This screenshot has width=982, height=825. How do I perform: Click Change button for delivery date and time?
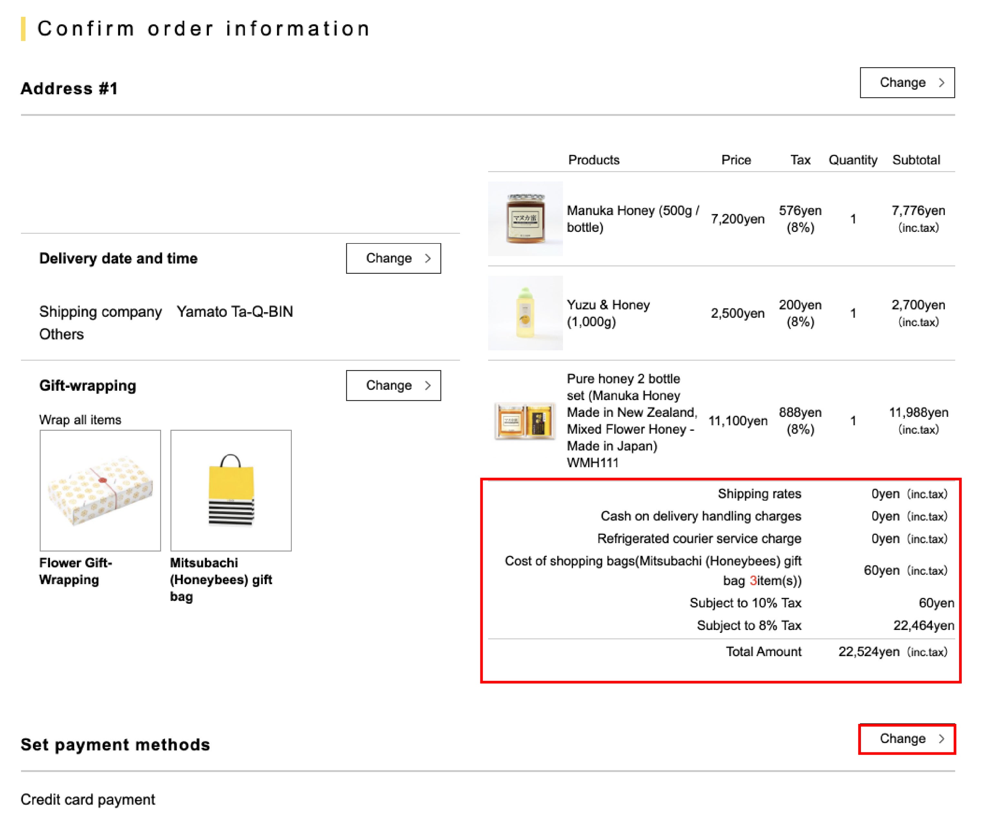(x=393, y=258)
